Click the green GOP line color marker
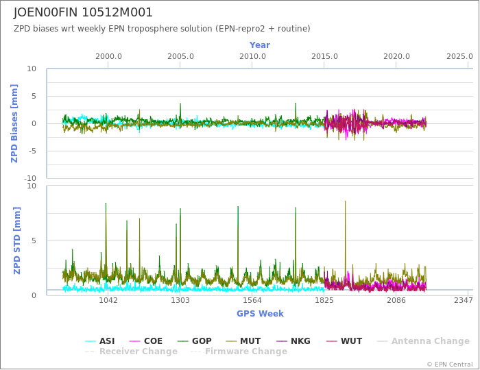 [183, 341]
